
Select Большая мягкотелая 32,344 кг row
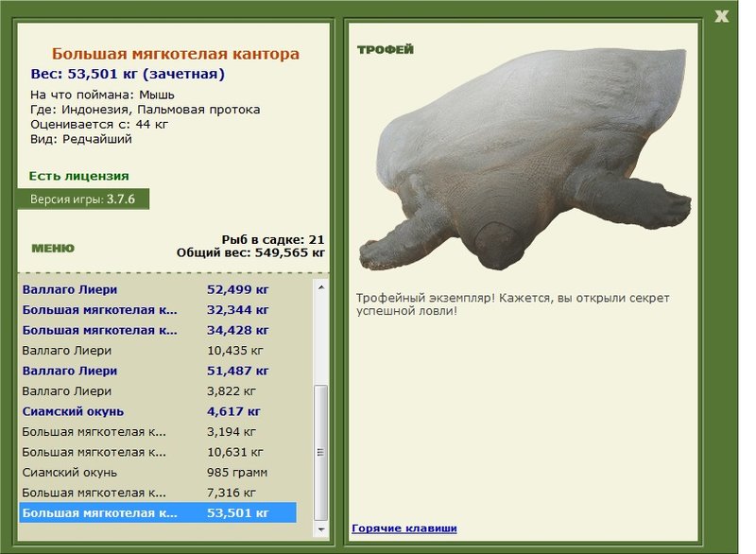pyautogui.click(x=158, y=310)
